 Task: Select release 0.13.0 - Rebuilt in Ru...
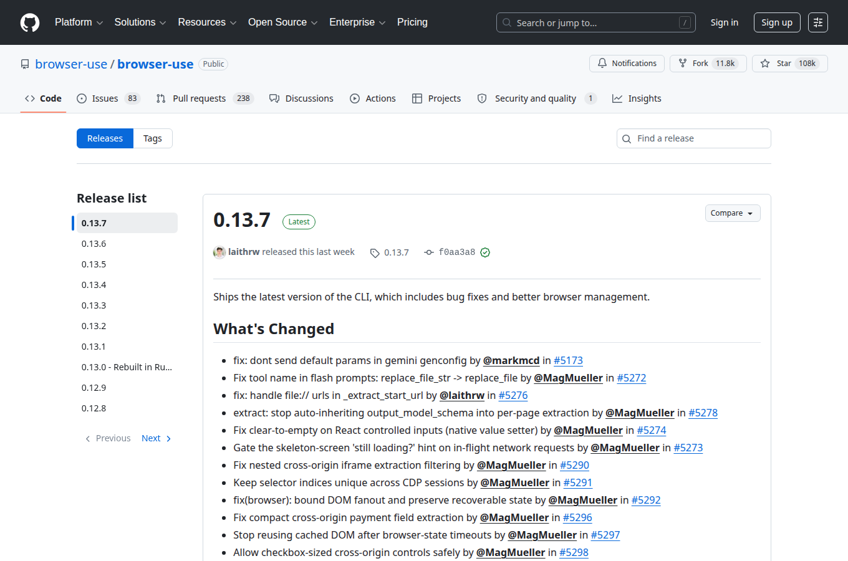[x=127, y=367]
